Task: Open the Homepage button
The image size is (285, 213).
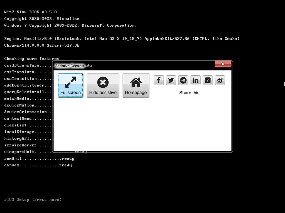Action: point(136,85)
